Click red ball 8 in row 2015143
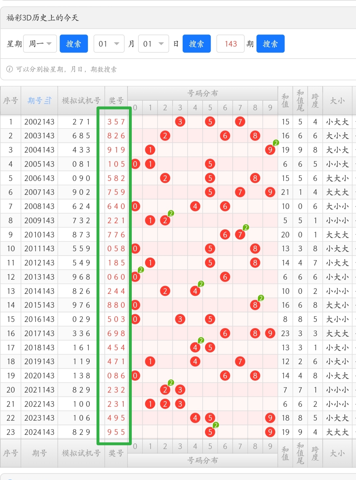This screenshot has width=356, height=480. (255, 305)
